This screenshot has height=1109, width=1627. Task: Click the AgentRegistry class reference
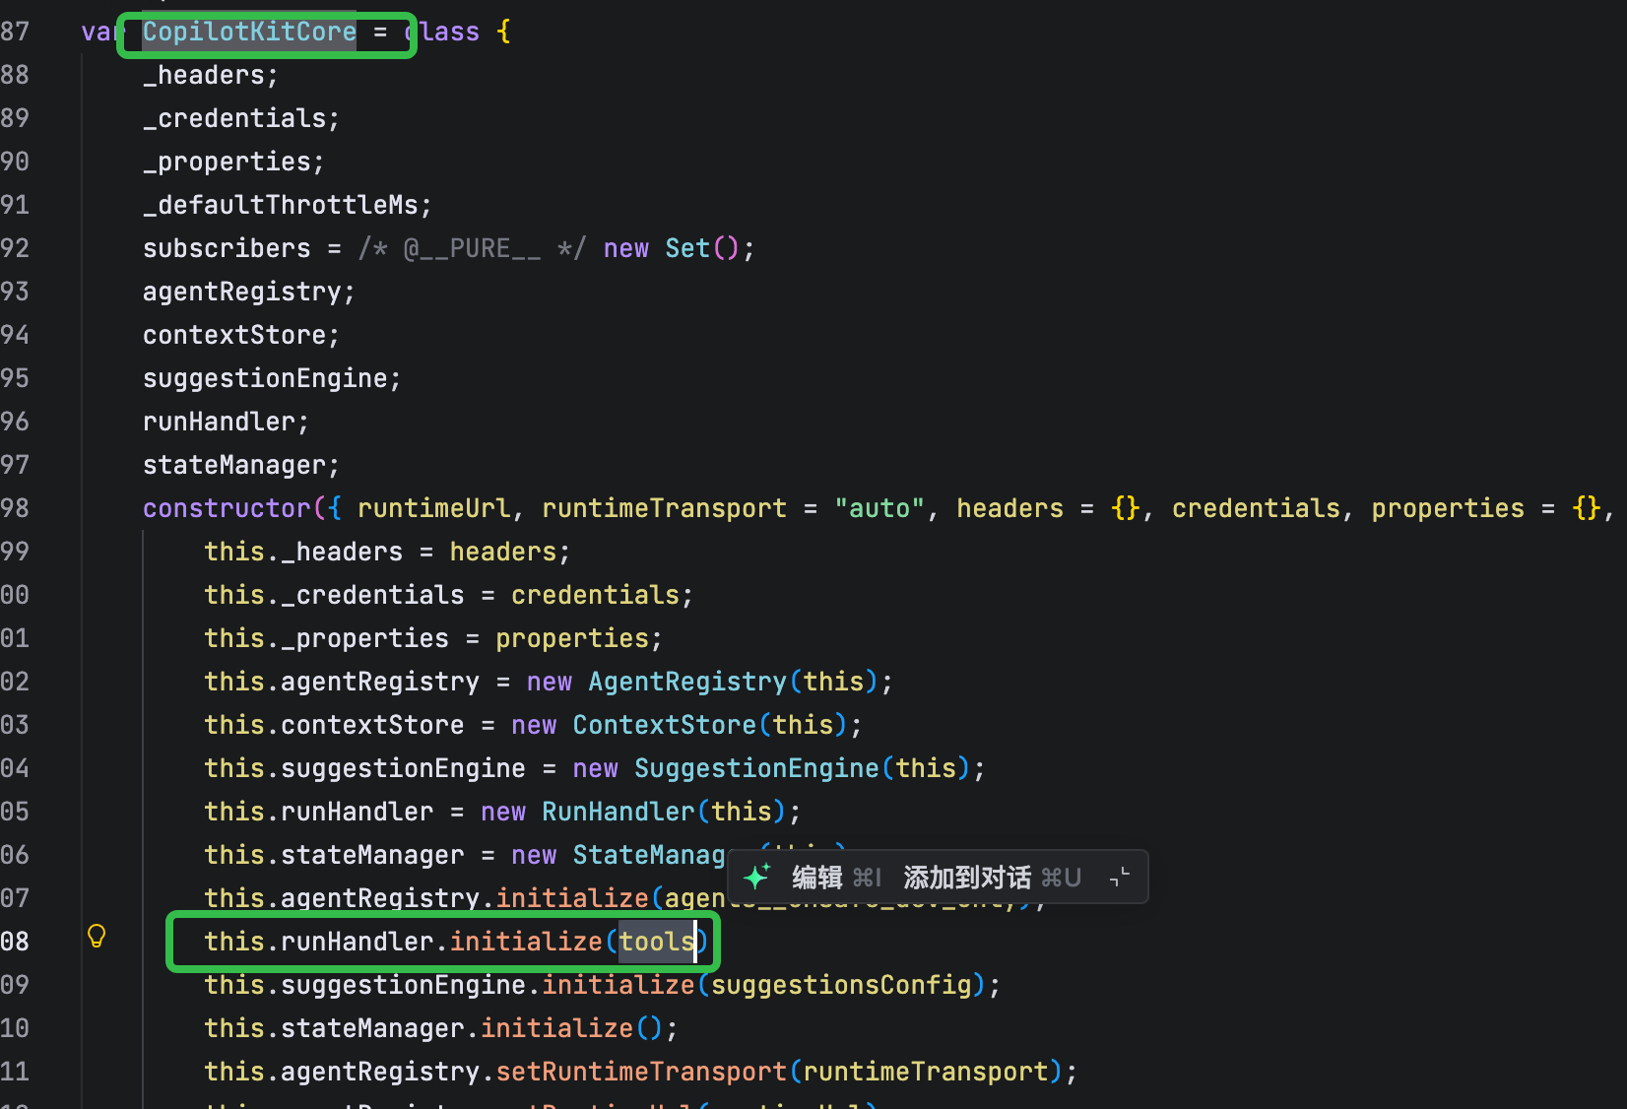point(687,682)
